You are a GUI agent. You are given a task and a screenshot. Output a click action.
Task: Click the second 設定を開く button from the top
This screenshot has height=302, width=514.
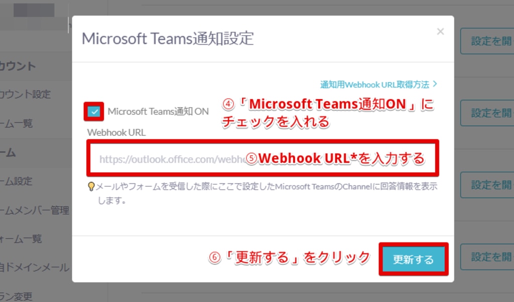[487, 113]
